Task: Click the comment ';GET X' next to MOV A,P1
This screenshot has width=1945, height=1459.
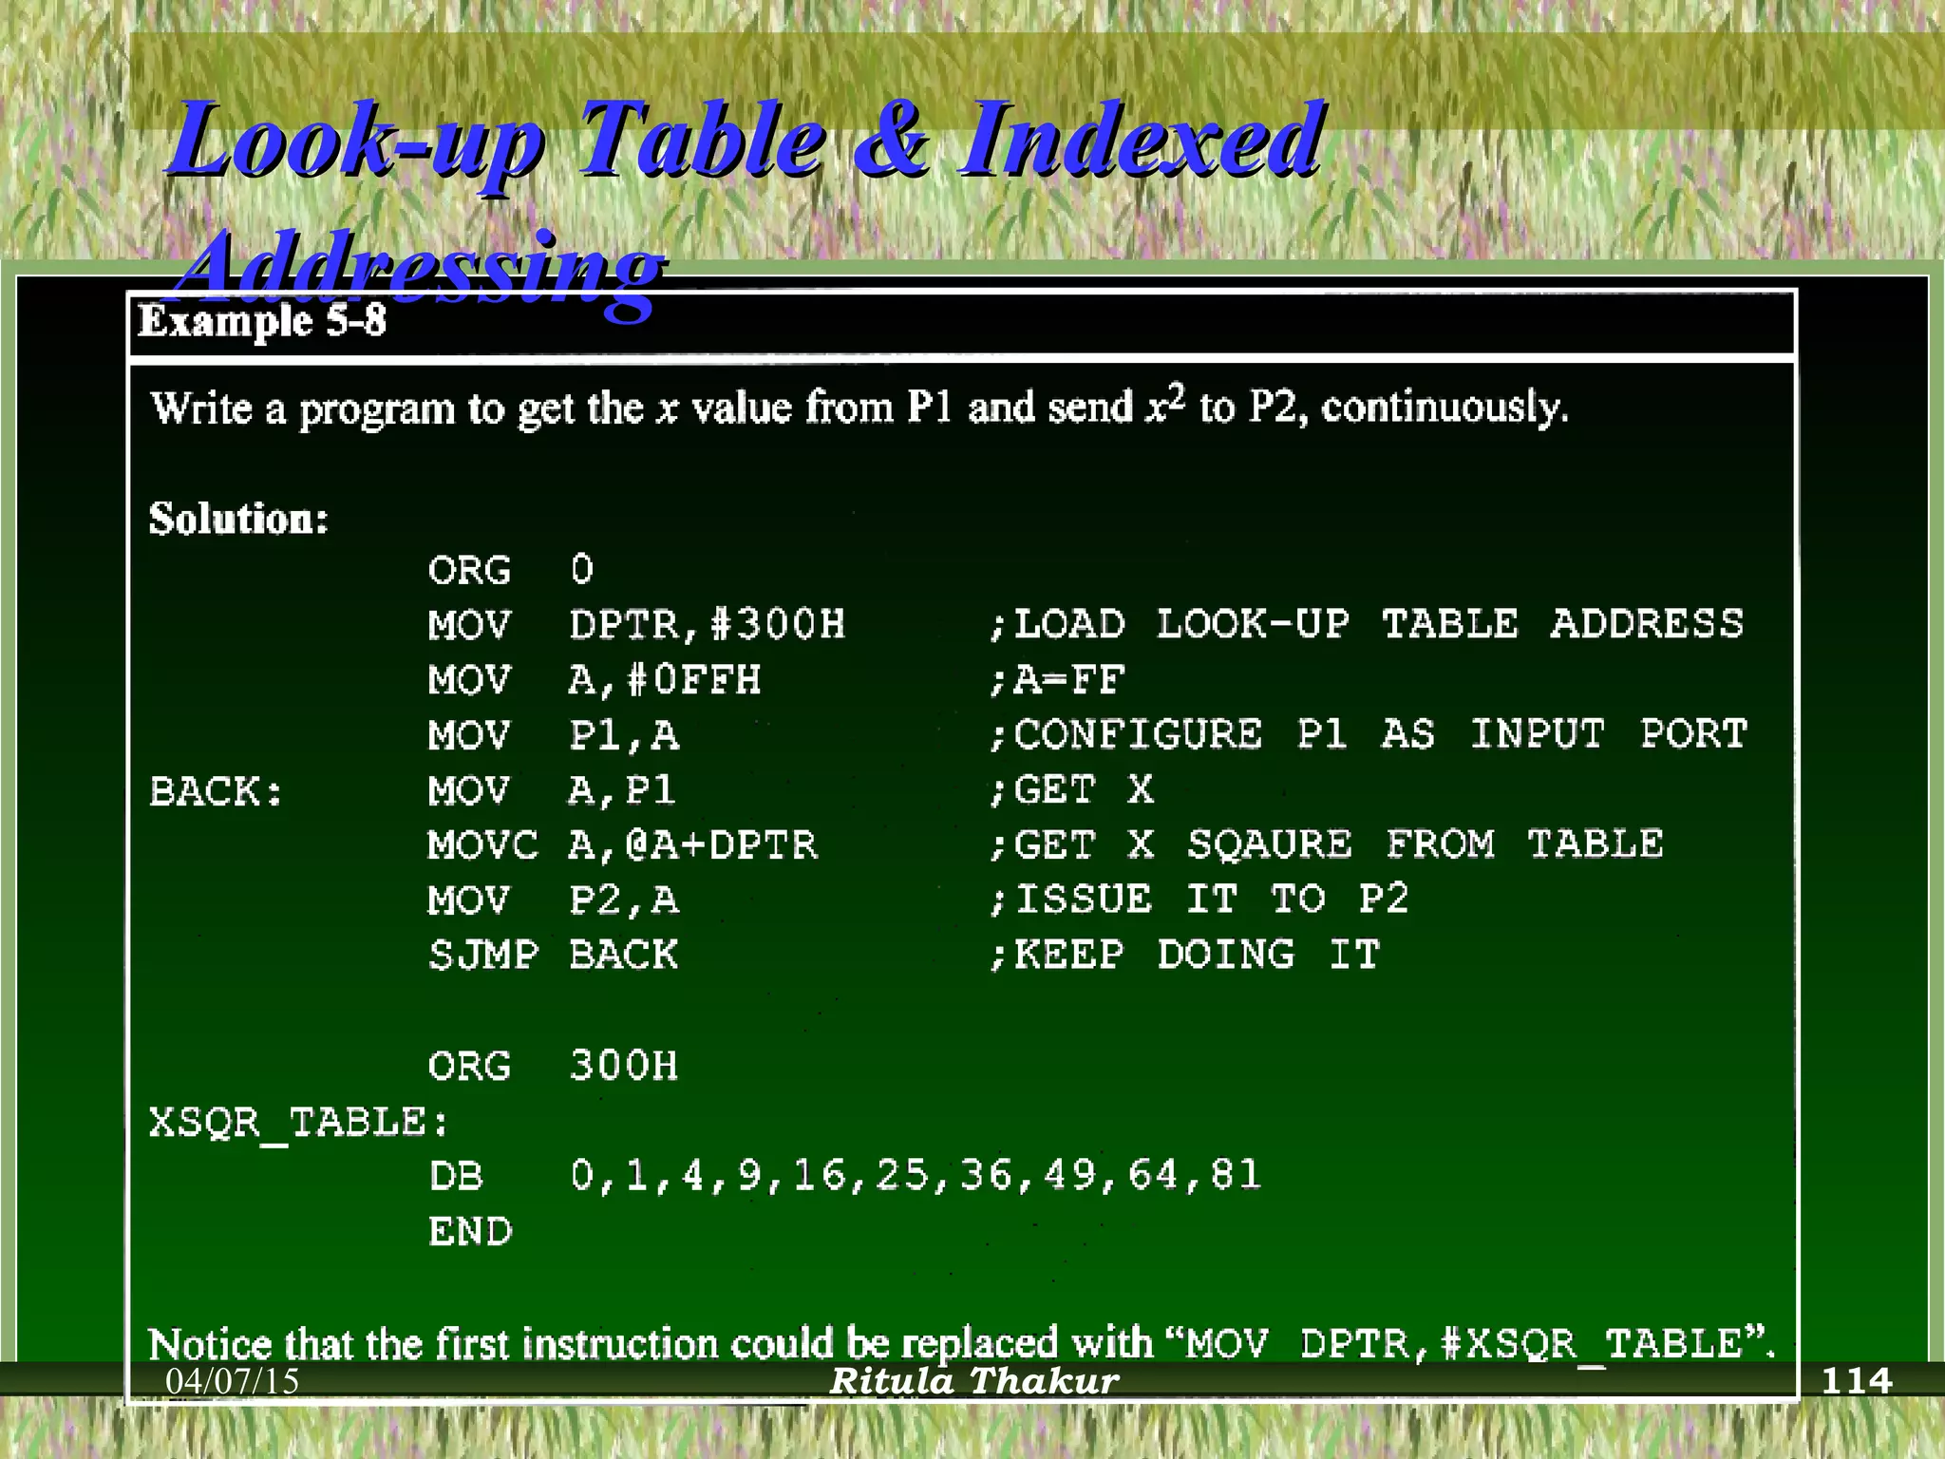Action: [1071, 790]
